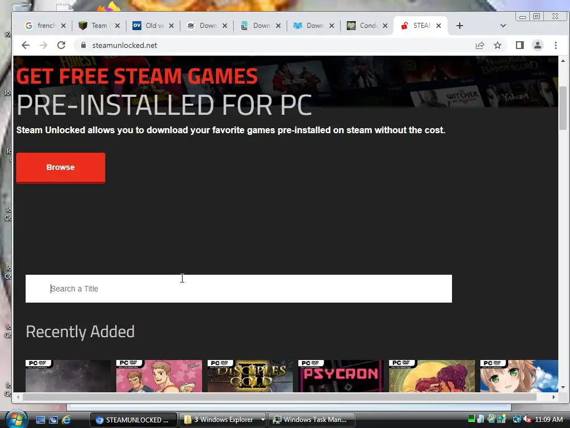Close the Google 'french' tab
The width and height of the screenshot is (570, 428).
tap(63, 26)
